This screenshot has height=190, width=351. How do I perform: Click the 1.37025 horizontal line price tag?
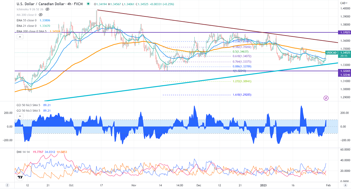343,32
